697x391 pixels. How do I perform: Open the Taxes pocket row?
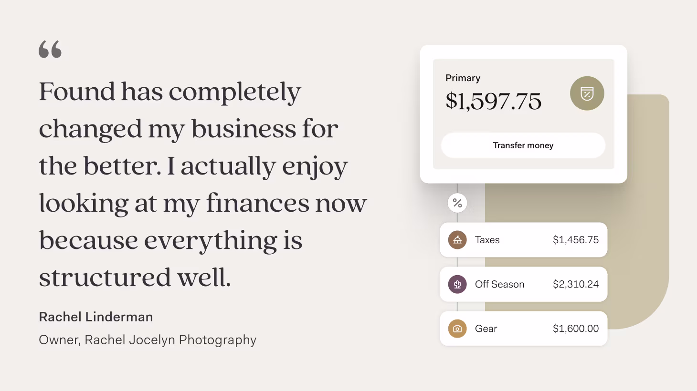pos(524,240)
